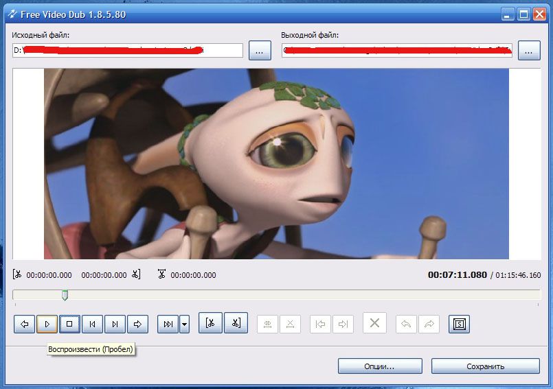Click the timeline slider thumb

pos(65,295)
